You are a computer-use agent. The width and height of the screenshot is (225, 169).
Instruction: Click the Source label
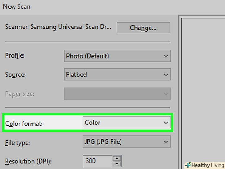pyautogui.click(x=15, y=75)
